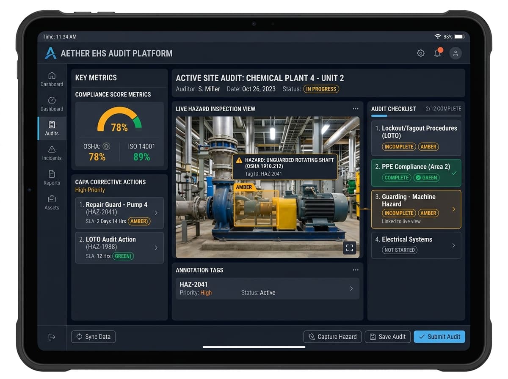Click "Priority: High" text
The image size is (508, 379).
tap(196, 293)
